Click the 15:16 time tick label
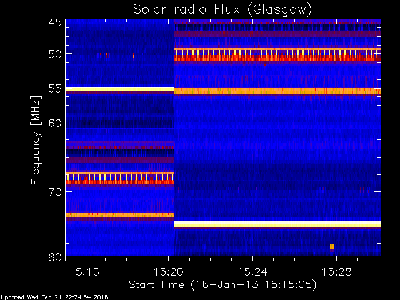Image resolution: width=400 pixels, height=300 pixels. point(84,272)
